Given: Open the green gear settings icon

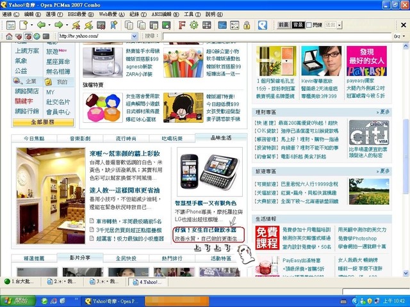Looking at the screenshot, I should click(x=193, y=25).
